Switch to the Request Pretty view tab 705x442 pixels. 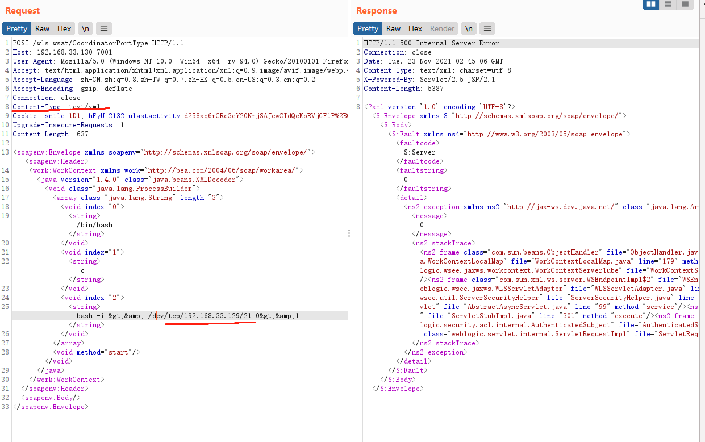point(16,28)
